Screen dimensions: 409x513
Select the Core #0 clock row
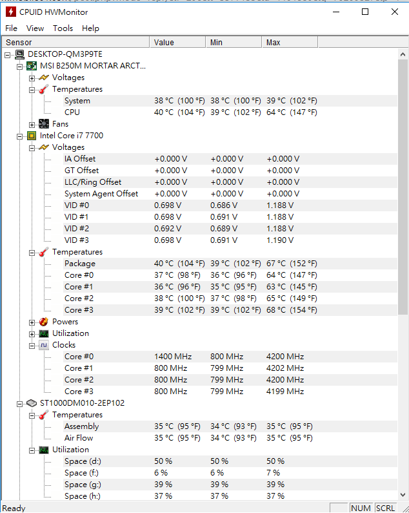pyautogui.click(x=230, y=356)
